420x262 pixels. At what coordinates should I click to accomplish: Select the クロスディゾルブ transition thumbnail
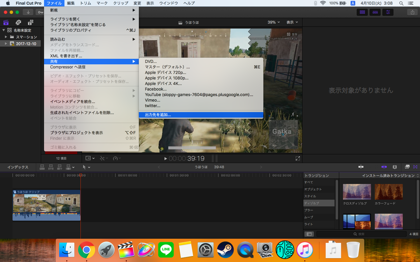[x=357, y=192]
